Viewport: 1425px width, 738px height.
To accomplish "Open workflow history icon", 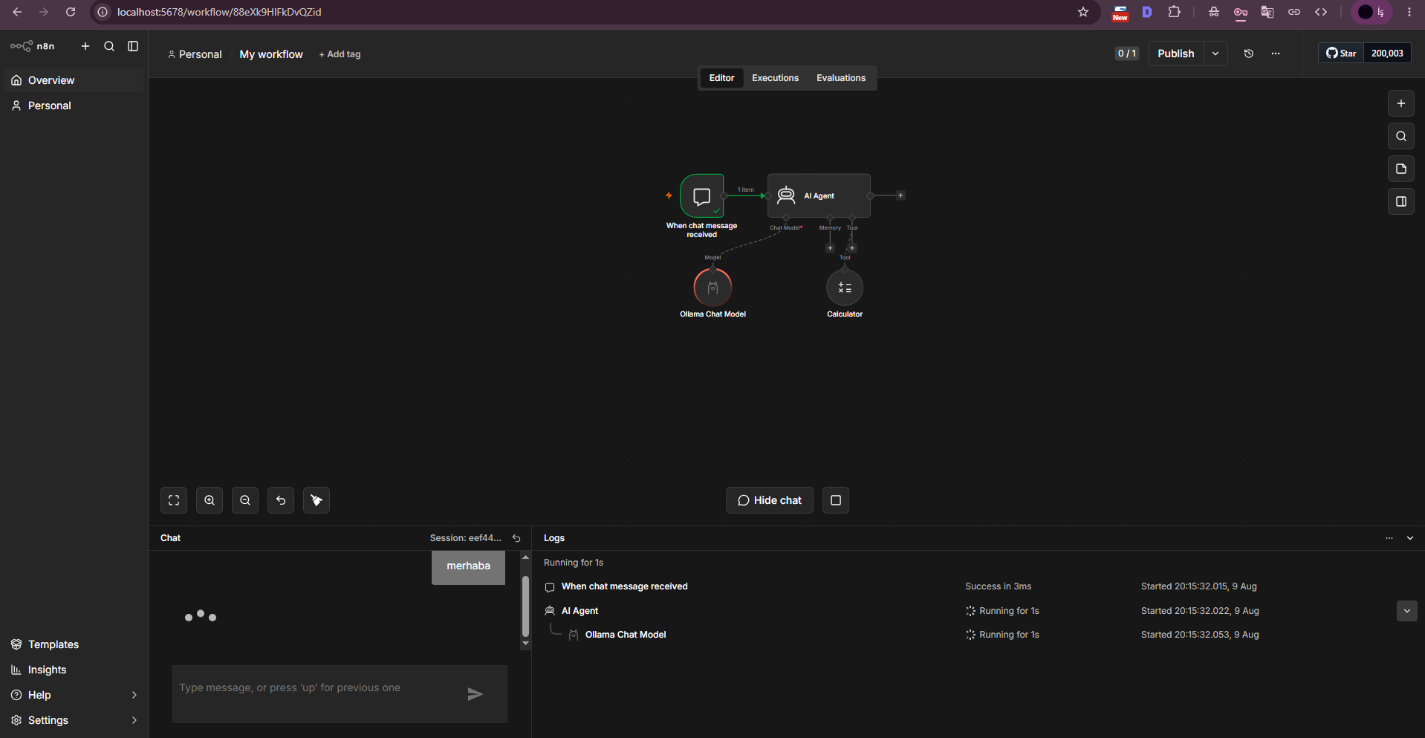I will tap(1249, 54).
